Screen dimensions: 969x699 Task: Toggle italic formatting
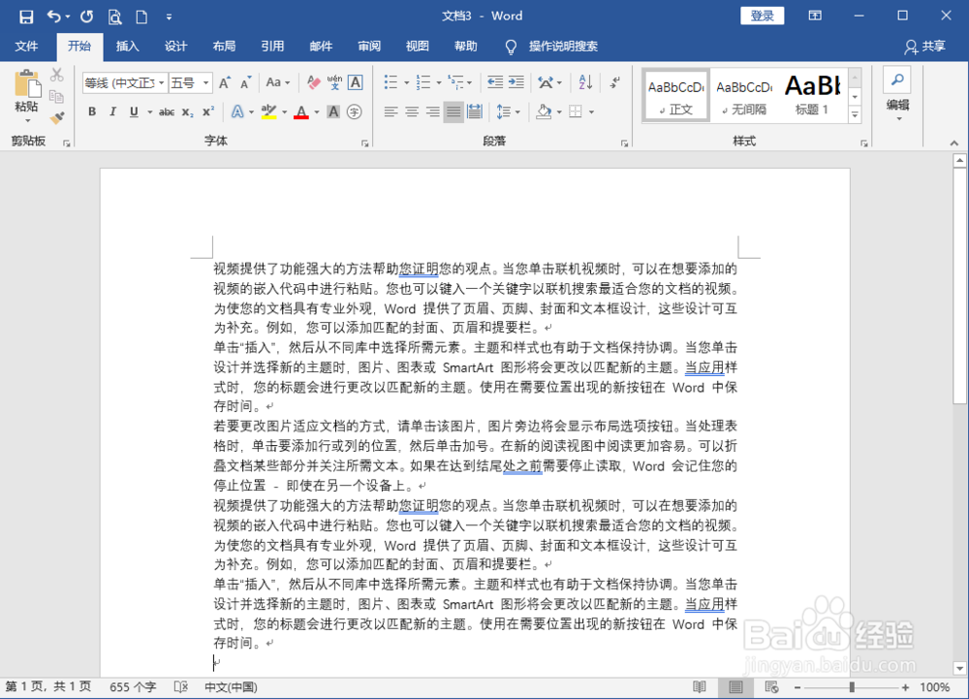[x=112, y=111]
